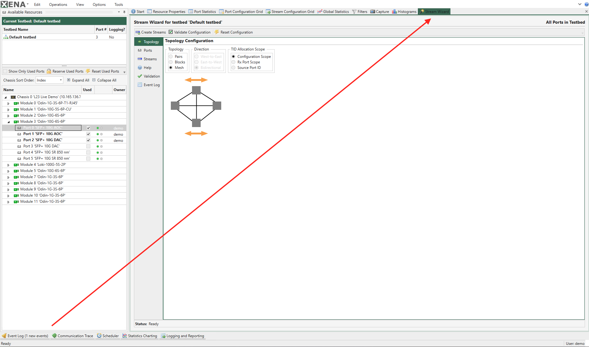Image resolution: width=589 pixels, height=347 pixels.
Task: Click the Name column header in resource tree
Action: pyautogui.click(x=42, y=90)
